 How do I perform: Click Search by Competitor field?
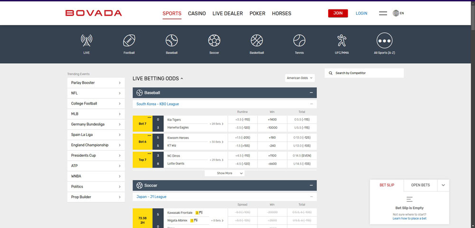[364, 73]
